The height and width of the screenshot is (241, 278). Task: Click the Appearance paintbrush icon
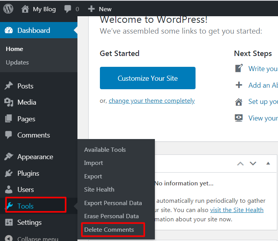9,157
